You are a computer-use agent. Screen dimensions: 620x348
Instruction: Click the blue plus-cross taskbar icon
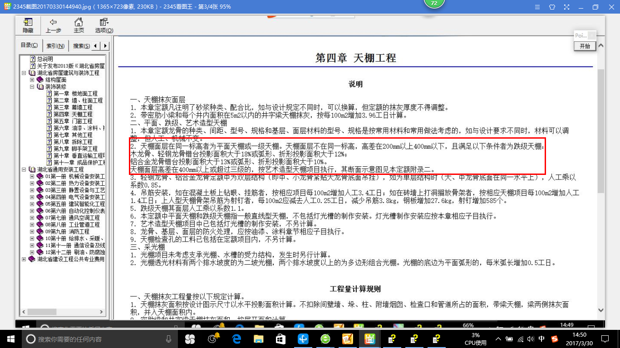tap(303, 338)
